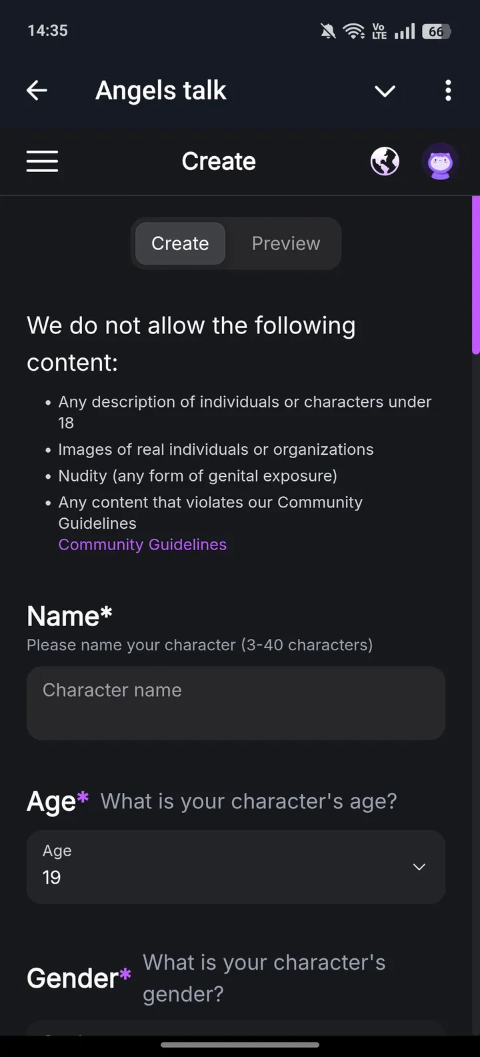
Task: Open the Community Guidelines link
Action: tap(143, 545)
